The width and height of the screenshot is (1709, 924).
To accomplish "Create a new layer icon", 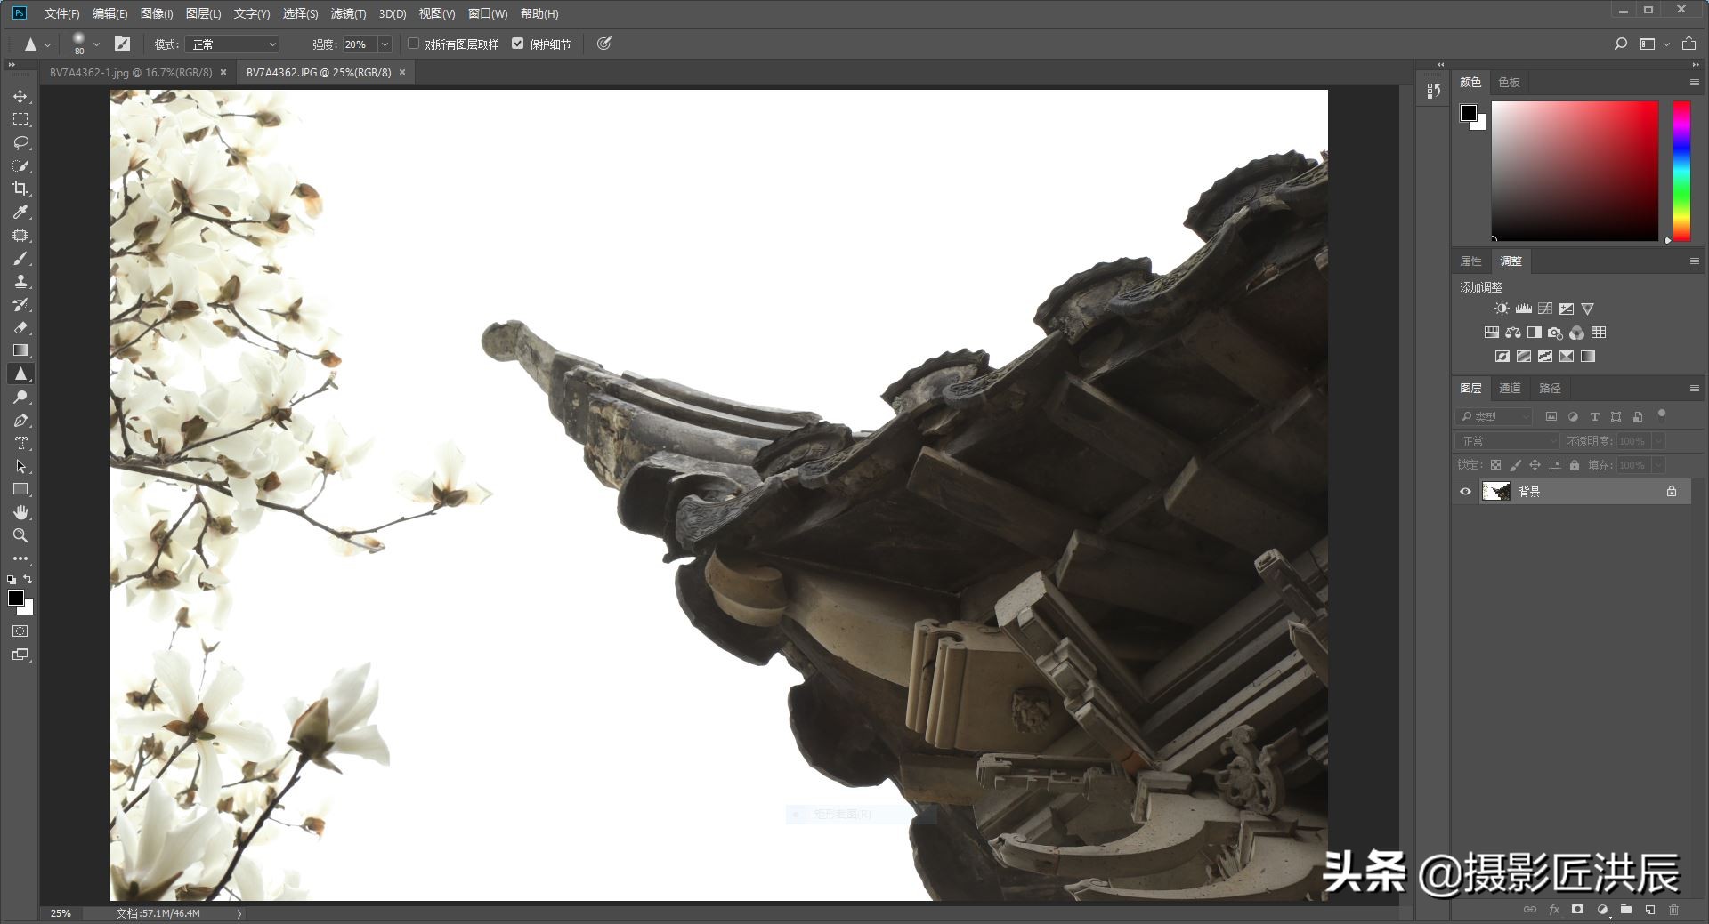I will (x=1649, y=910).
